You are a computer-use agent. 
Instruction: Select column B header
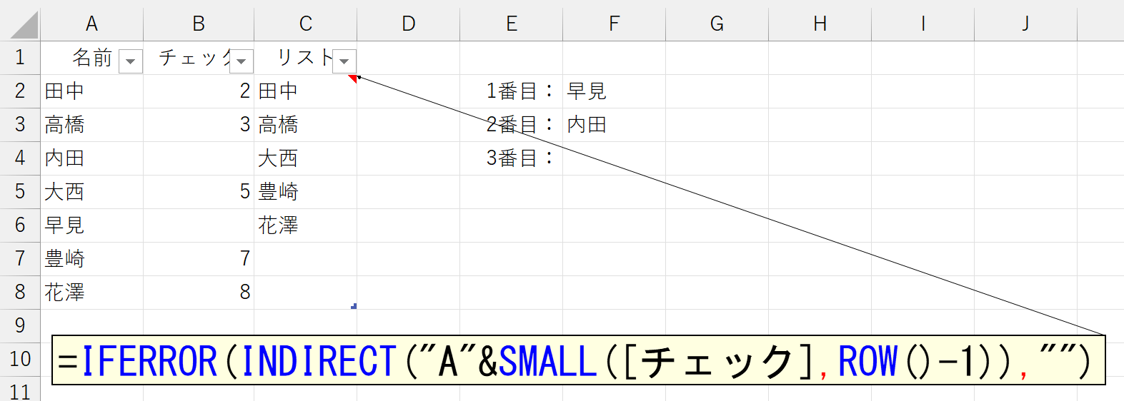point(199,24)
